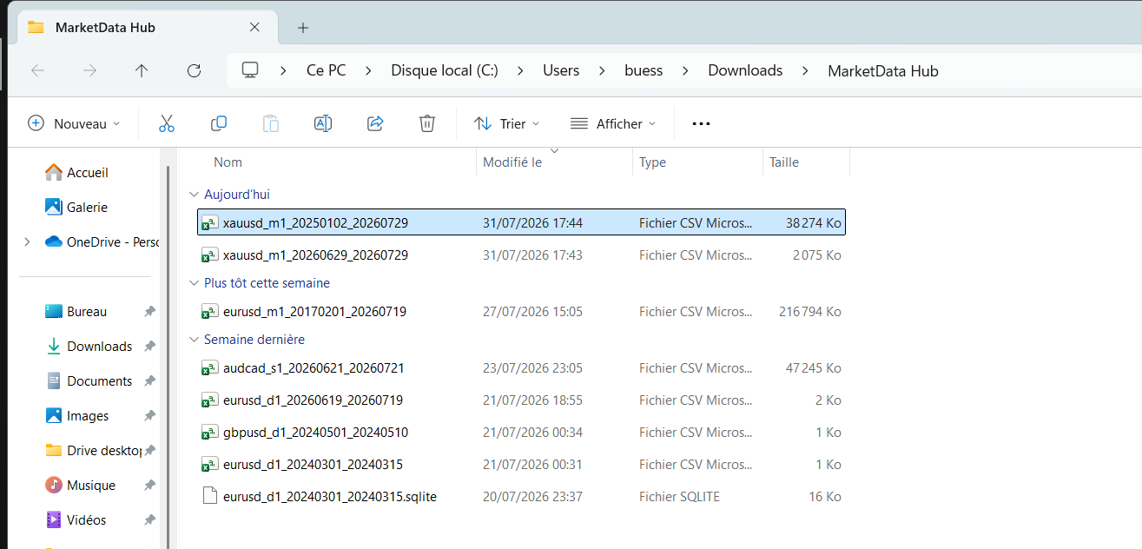Click the Accueil home icon in sidebar
This screenshot has height=549, width=1142.
point(54,172)
